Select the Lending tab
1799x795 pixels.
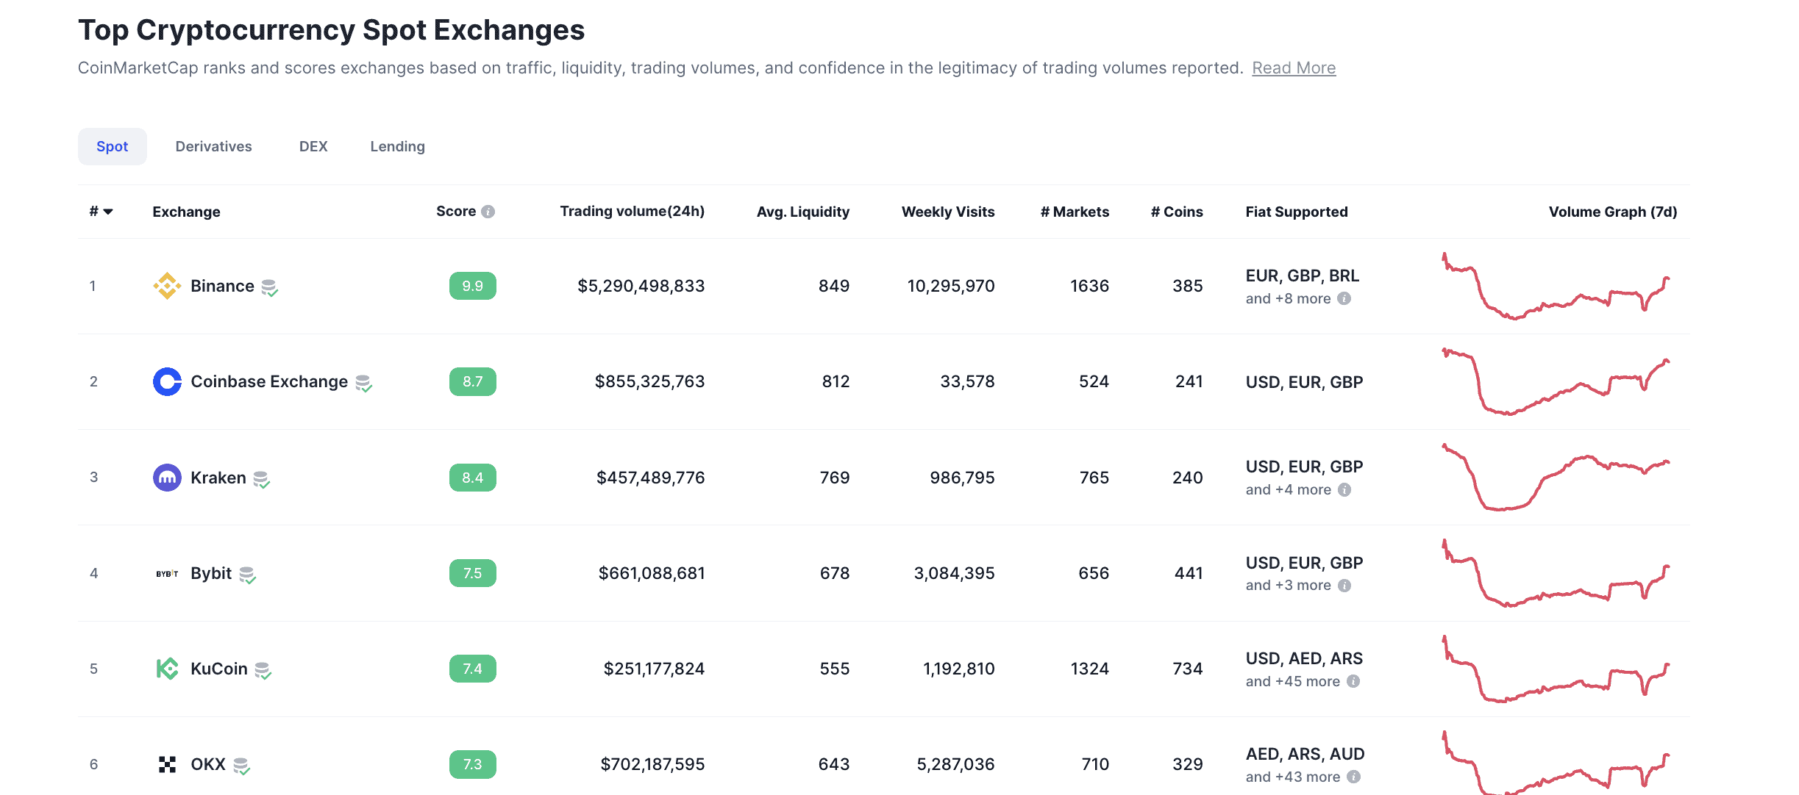tap(397, 146)
